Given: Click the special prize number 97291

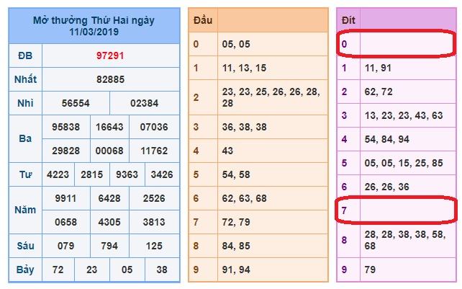Looking at the screenshot, I should pyautogui.click(x=111, y=55).
